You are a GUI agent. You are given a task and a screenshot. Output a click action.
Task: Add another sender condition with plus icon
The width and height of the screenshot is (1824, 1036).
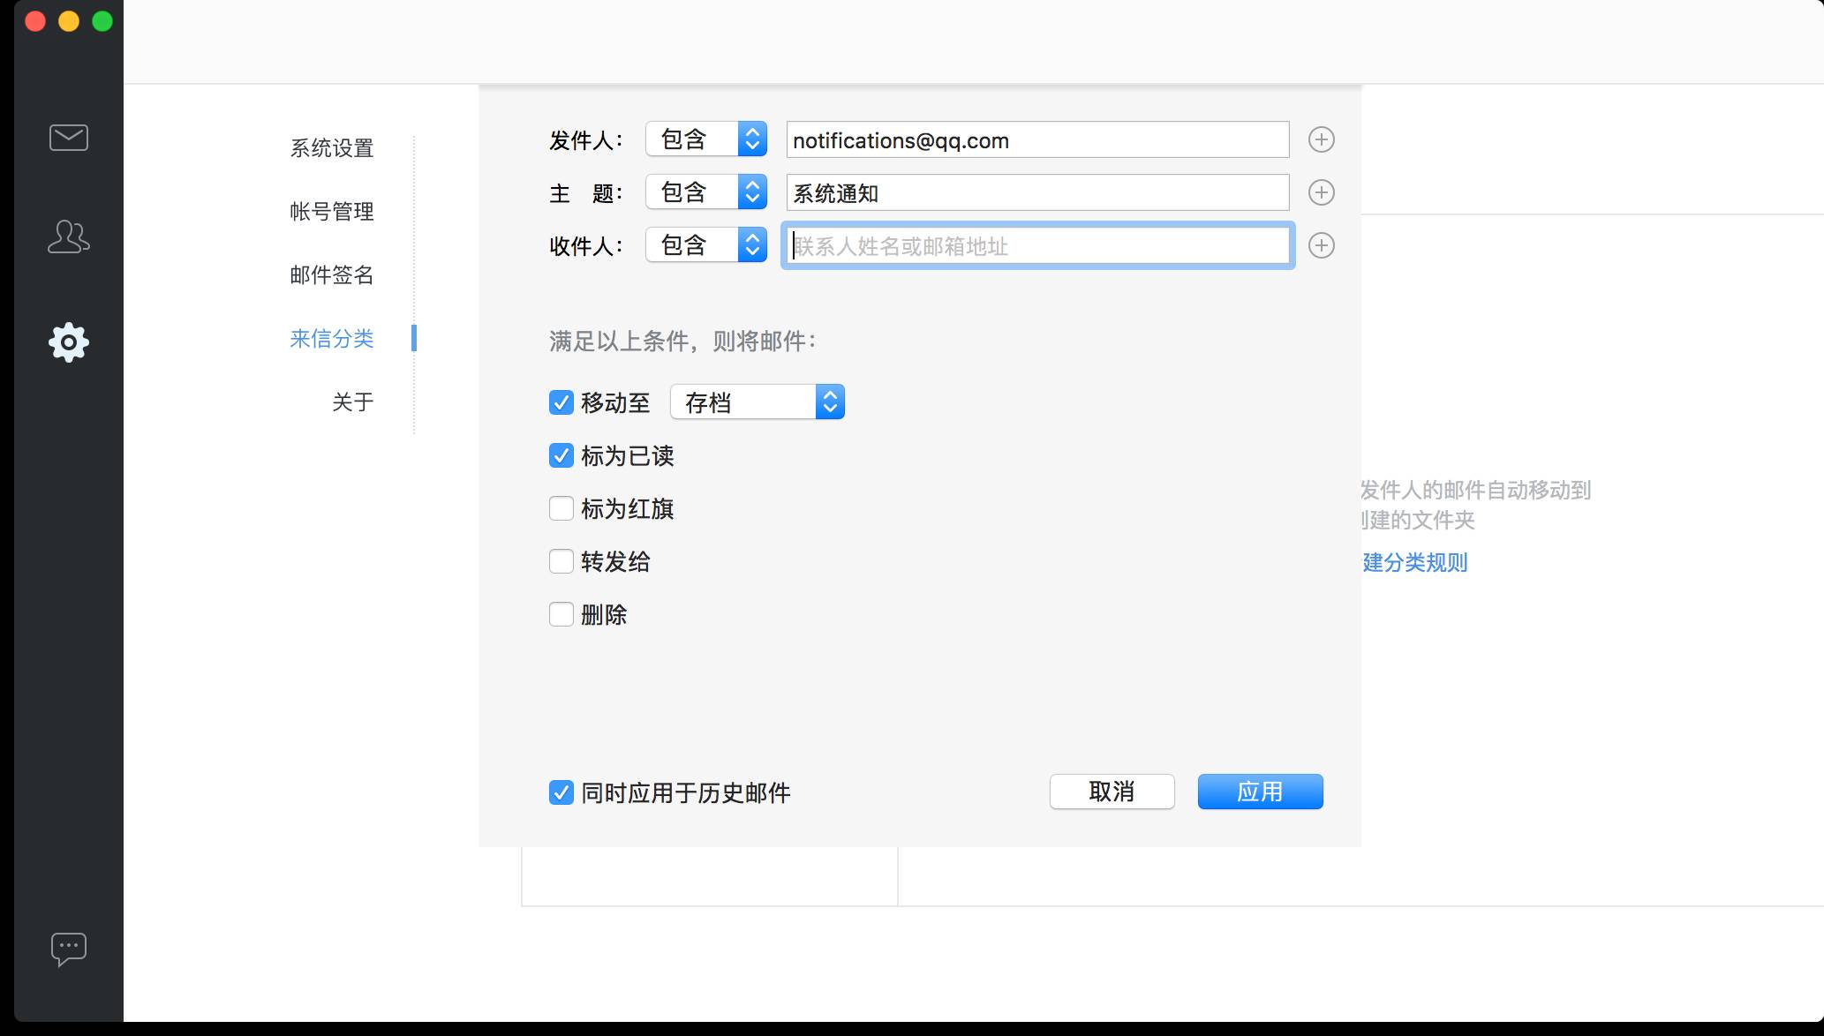1321,139
